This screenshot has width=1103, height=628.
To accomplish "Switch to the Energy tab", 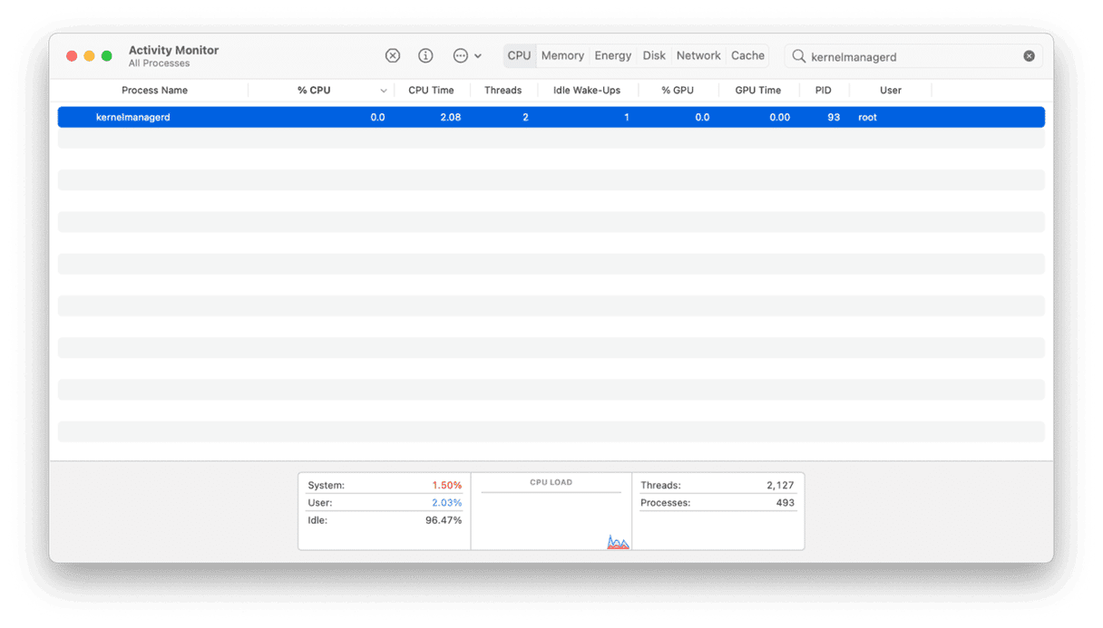I will pyautogui.click(x=612, y=55).
